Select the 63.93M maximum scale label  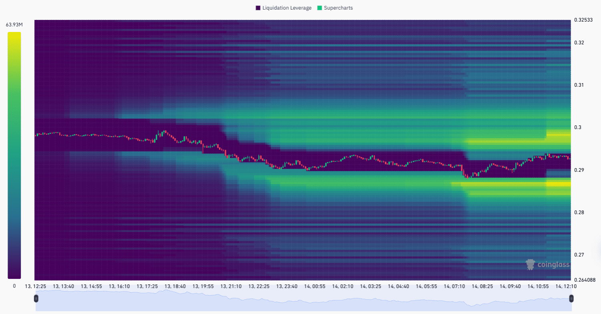(14, 25)
